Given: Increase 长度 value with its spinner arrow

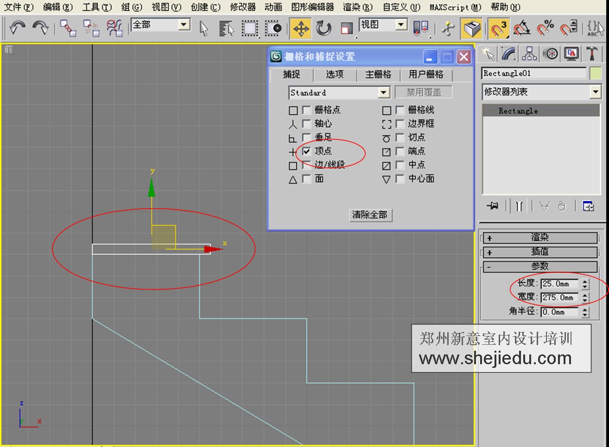Looking at the screenshot, I should tap(585, 281).
